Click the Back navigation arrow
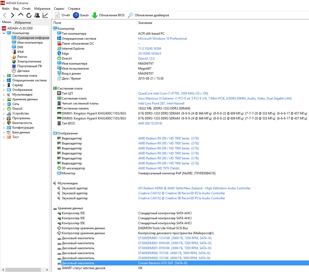This screenshot has width=309, height=272. tap(5, 15)
